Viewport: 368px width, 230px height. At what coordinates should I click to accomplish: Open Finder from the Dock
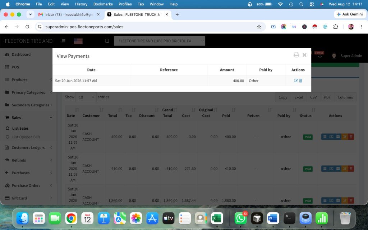pos(23,218)
